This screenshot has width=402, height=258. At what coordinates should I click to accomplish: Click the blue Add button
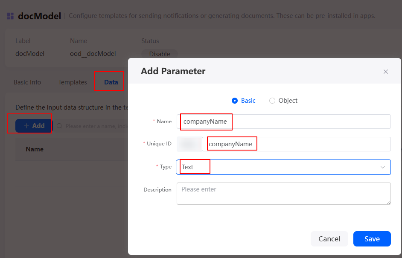34,126
